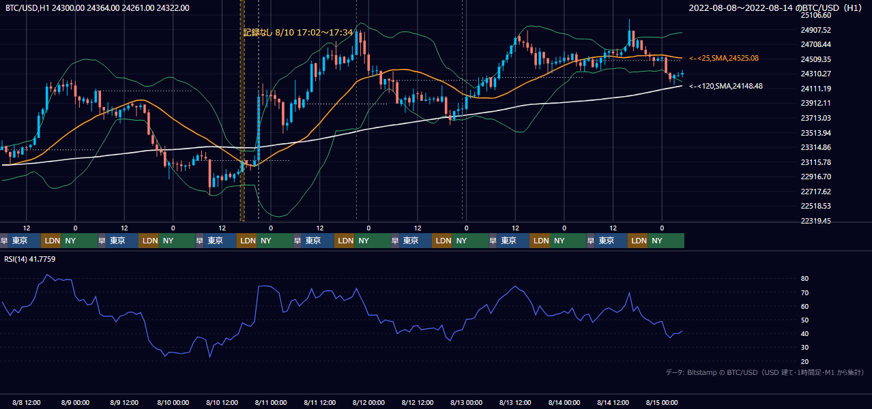
Task: Click RSI scale value 50
Action: 805,320
